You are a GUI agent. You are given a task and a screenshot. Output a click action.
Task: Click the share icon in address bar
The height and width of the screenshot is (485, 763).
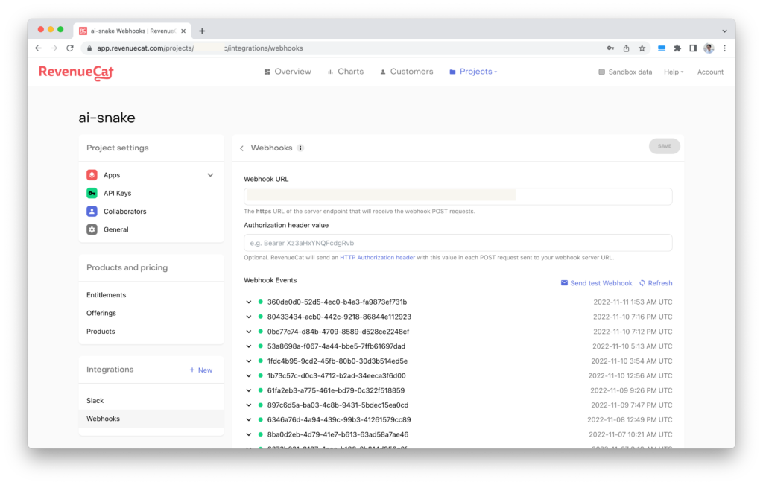[x=626, y=48]
